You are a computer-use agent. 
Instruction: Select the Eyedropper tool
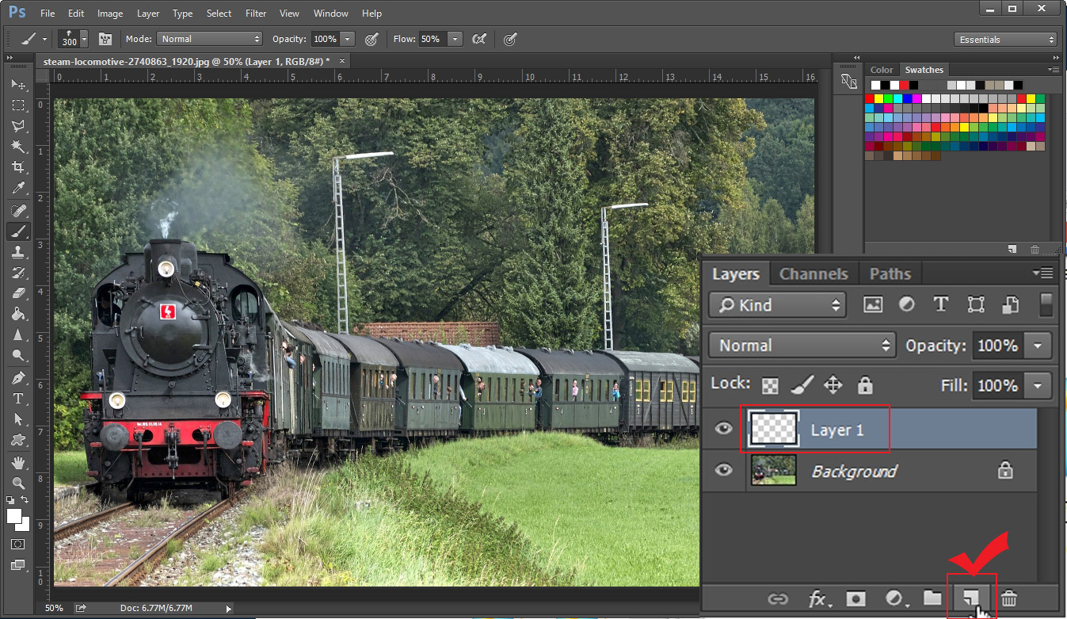pos(18,189)
